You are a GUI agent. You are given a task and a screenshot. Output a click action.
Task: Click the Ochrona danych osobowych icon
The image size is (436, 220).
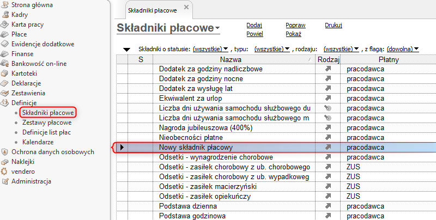click(x=5, y=152)
